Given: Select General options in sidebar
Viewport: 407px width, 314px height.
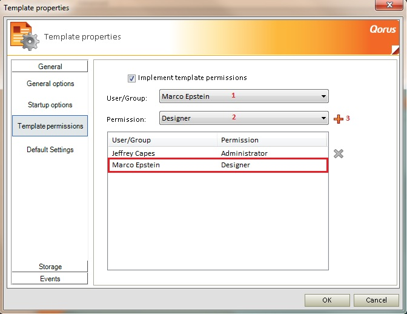Looking at the screenshot, I should click(50, 84).
